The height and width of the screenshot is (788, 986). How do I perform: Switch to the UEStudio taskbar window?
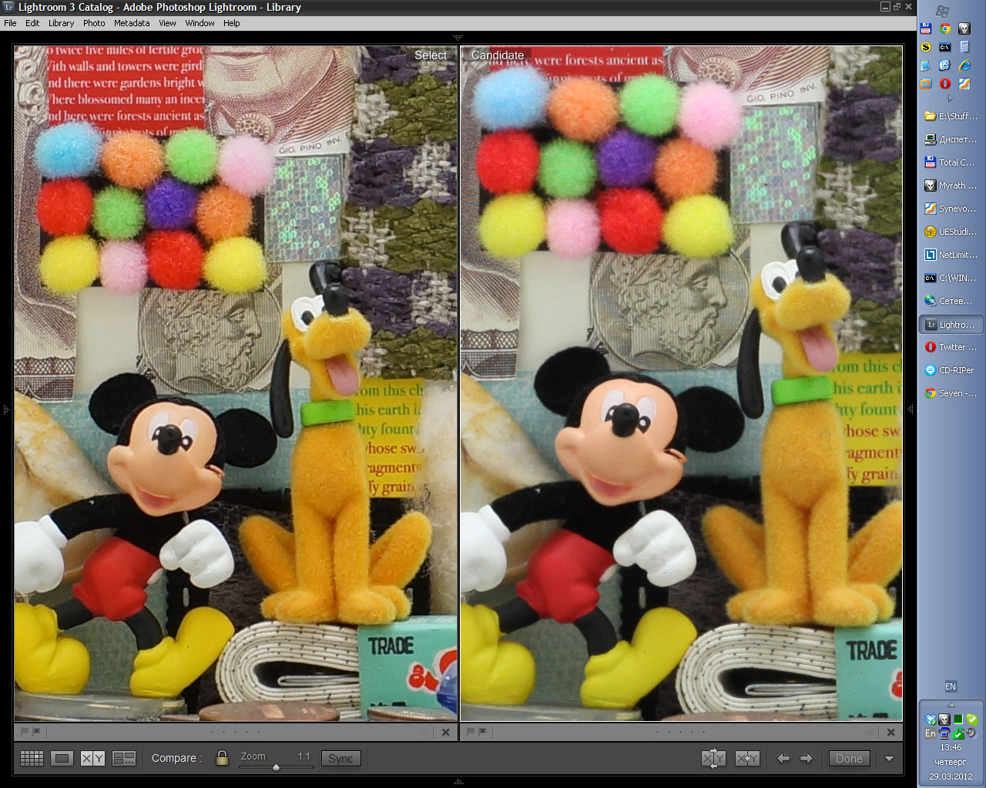(951, 232)
